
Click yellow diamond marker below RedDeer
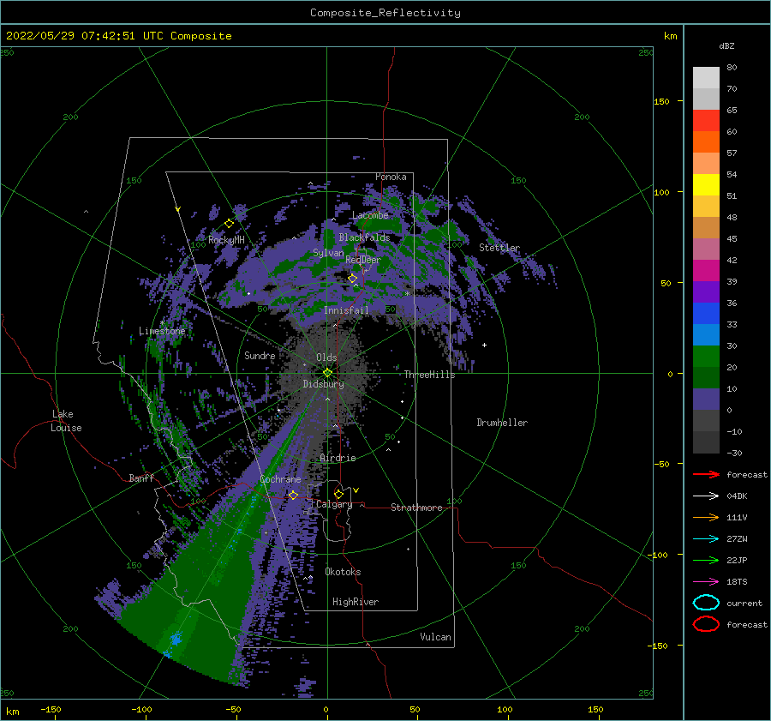coord(353,279)
